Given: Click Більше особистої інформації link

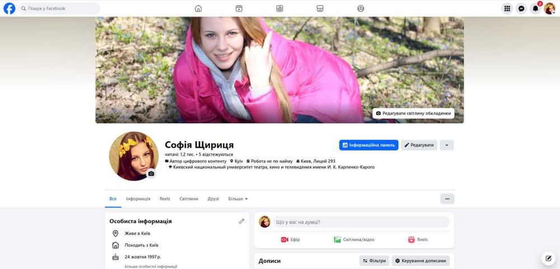Looking at the screenshot, I should [x=151, y=267].
